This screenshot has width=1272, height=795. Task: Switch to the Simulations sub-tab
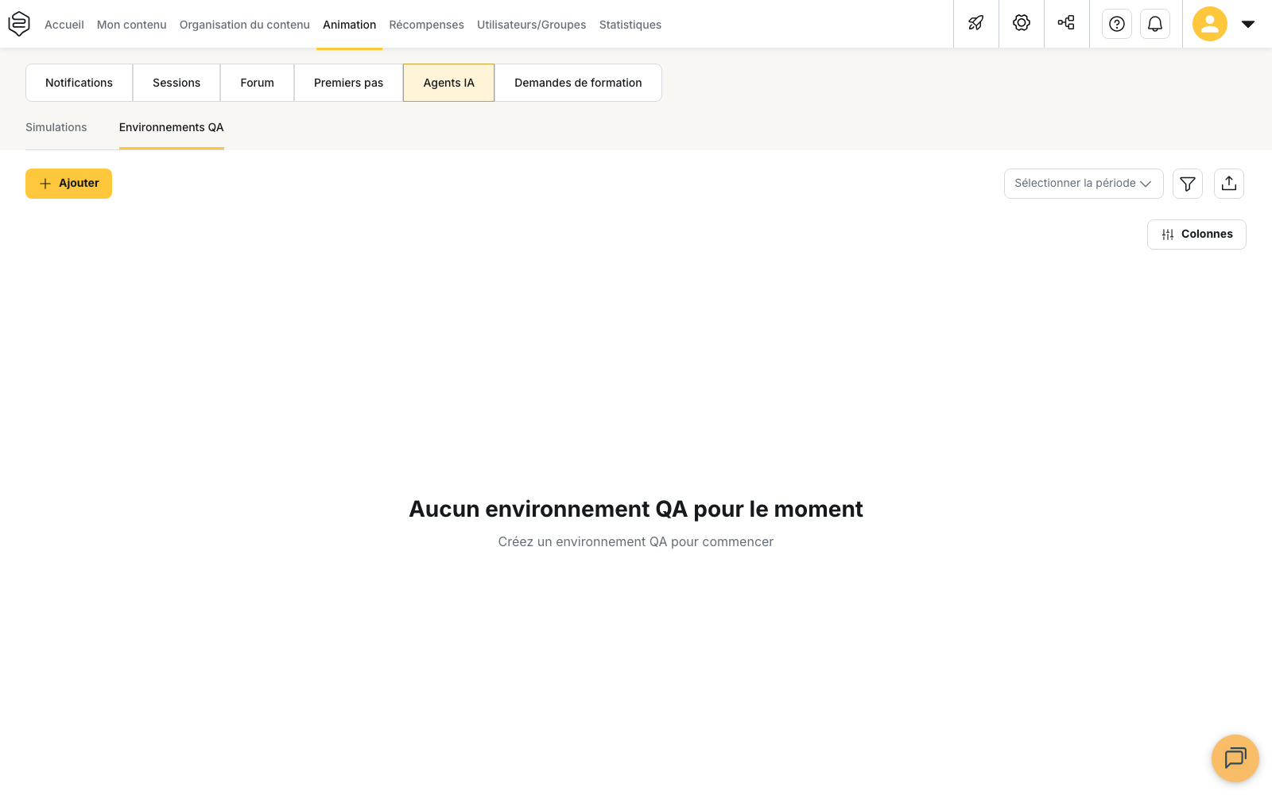click(x=56, y=127)
